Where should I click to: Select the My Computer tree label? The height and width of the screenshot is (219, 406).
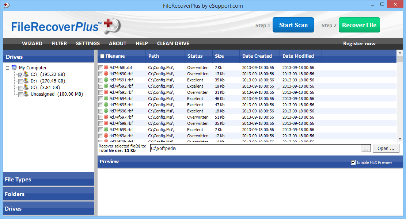33,68
